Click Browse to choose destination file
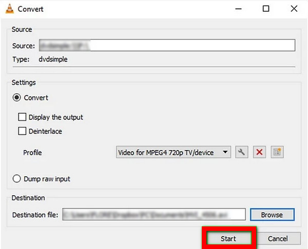308x249 pixels. click(272, 215)
